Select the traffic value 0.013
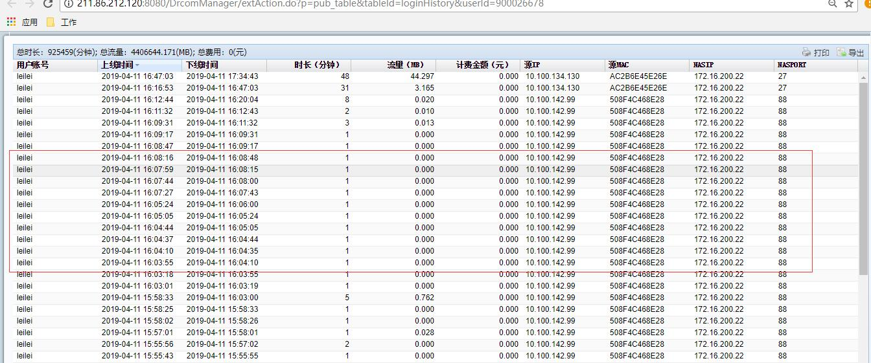Image resolution: width=871 pixels, height=363 pixels. 424,123
